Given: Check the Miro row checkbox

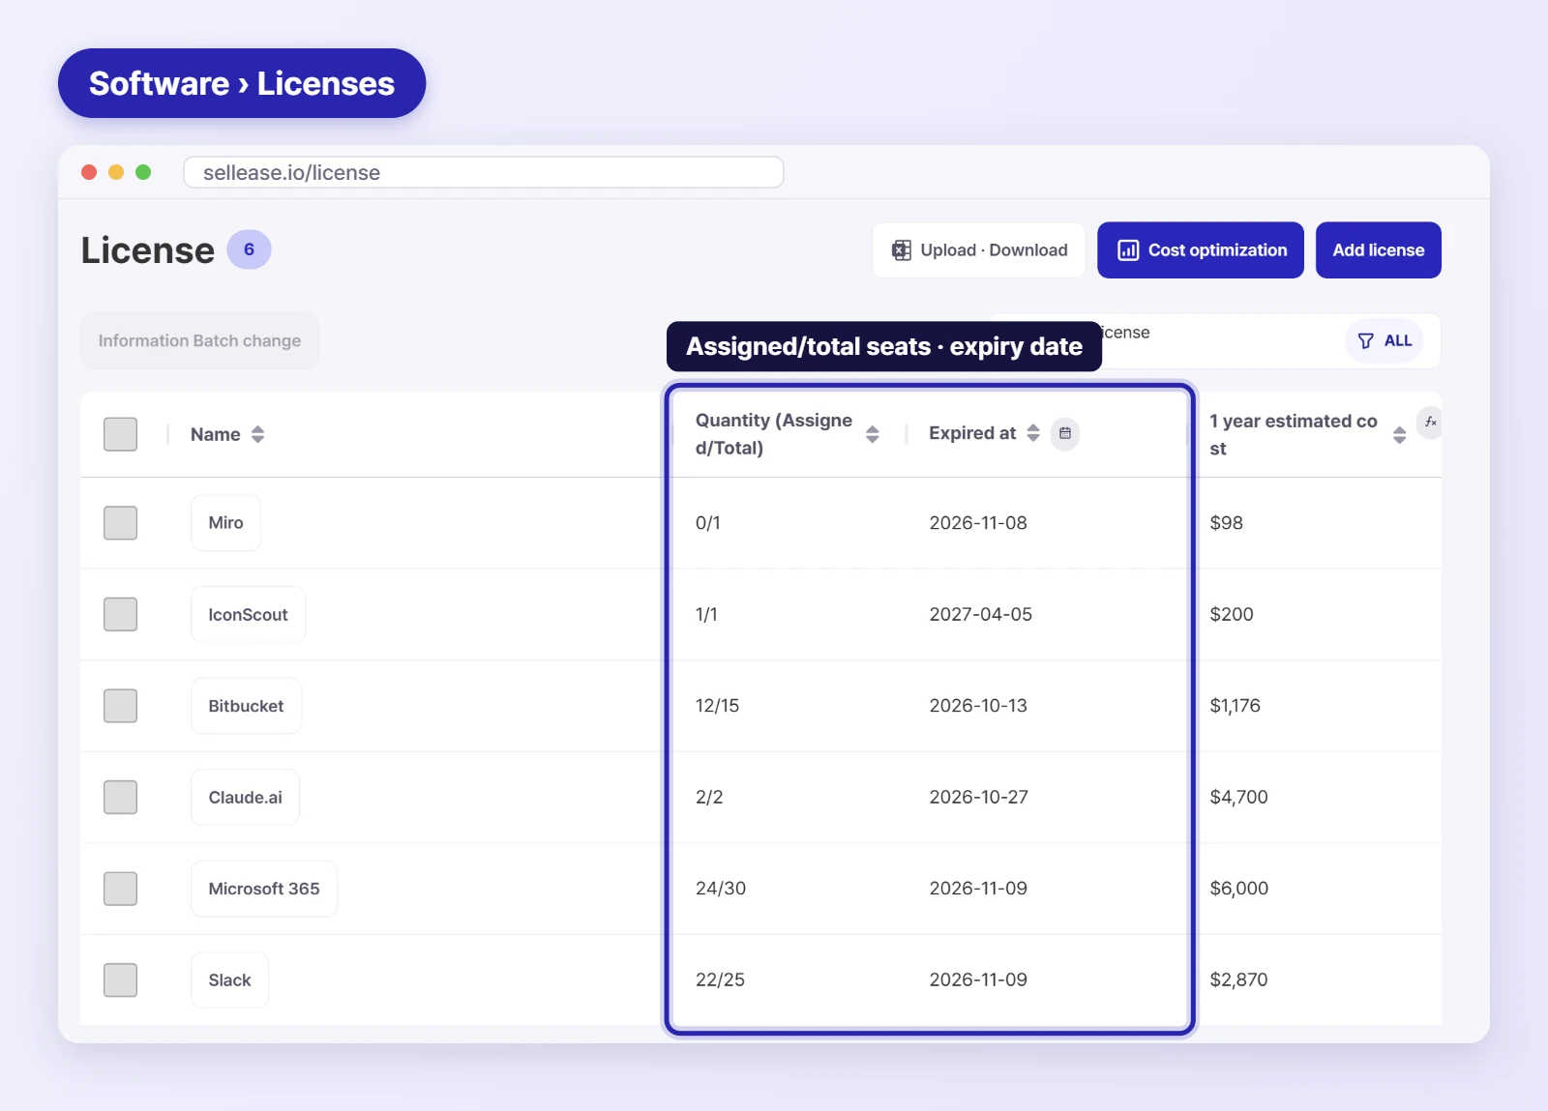Looking at the screenshot, I should [x=120, y=523].
